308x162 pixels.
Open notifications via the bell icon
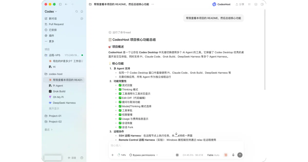point(82,12)
